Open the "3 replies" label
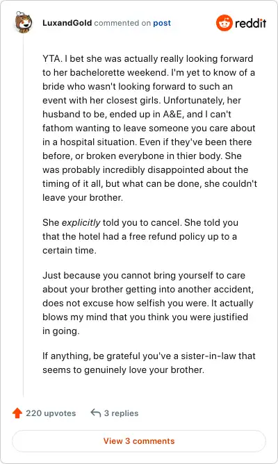The width and height of the screenshot is (278, 464). [x=121, y=413]
